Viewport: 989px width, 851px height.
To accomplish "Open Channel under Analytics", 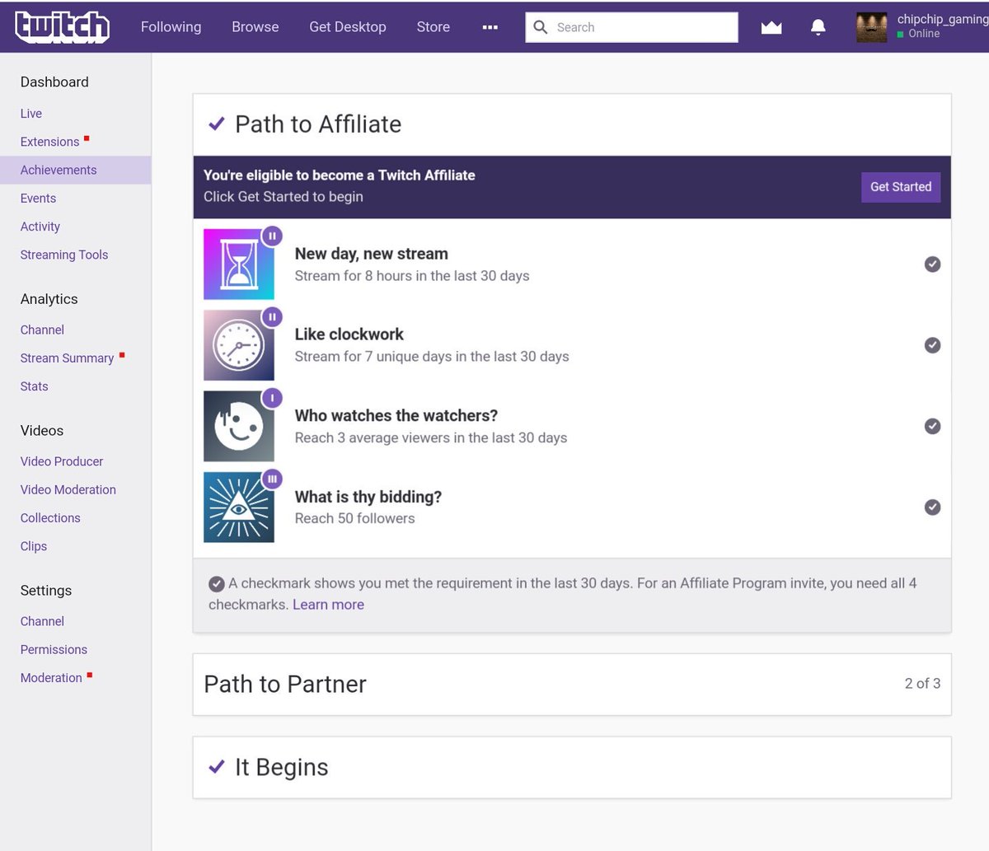I will tap(42, 330).
